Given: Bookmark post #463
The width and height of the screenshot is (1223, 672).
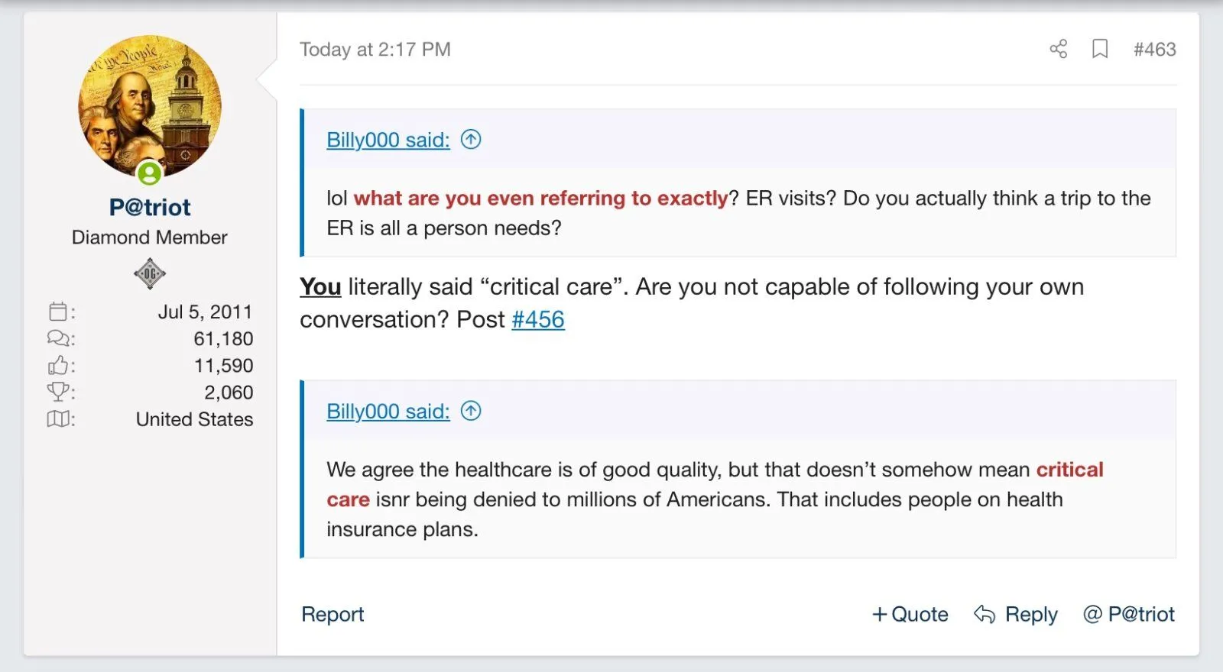Looking at the screenshot, I should 1100,50.
